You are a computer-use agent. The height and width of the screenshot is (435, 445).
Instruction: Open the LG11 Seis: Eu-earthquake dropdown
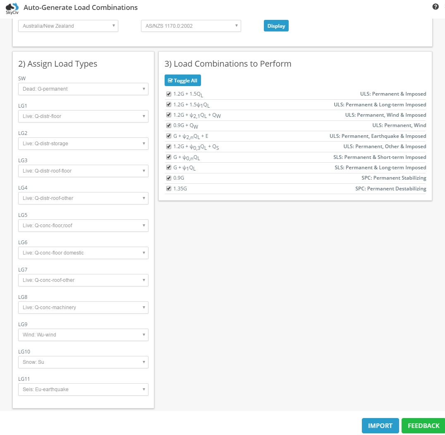tap(83, 389)
